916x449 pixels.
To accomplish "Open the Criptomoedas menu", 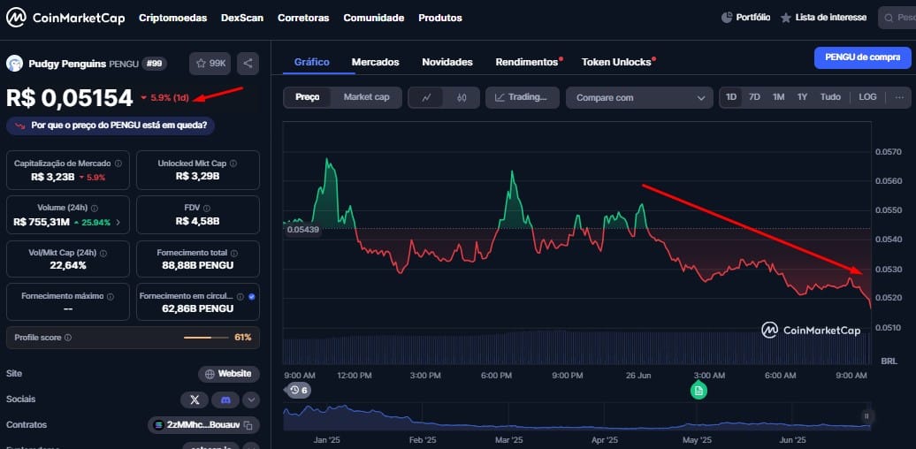I will pos(173,18).
